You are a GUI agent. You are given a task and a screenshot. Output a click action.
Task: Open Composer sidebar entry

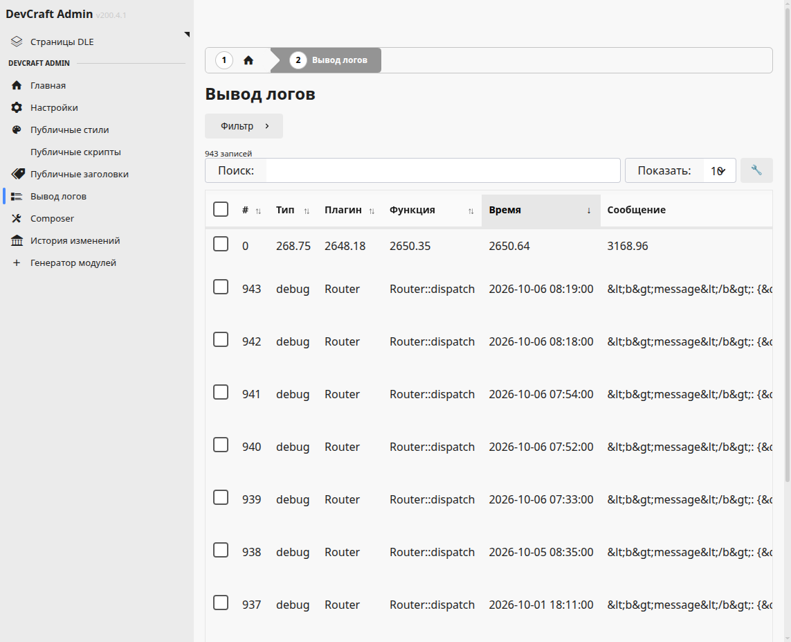(52, 219)
